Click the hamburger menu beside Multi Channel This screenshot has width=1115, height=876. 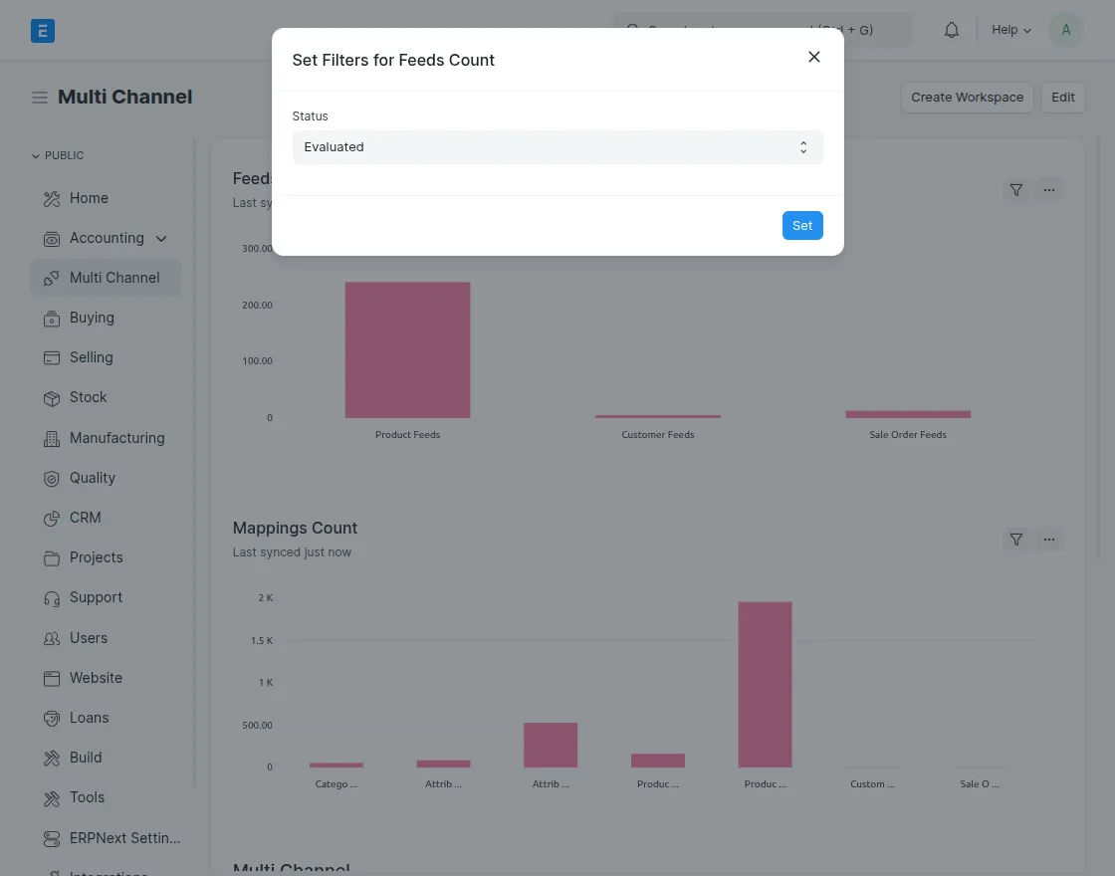tap(40, 97)
